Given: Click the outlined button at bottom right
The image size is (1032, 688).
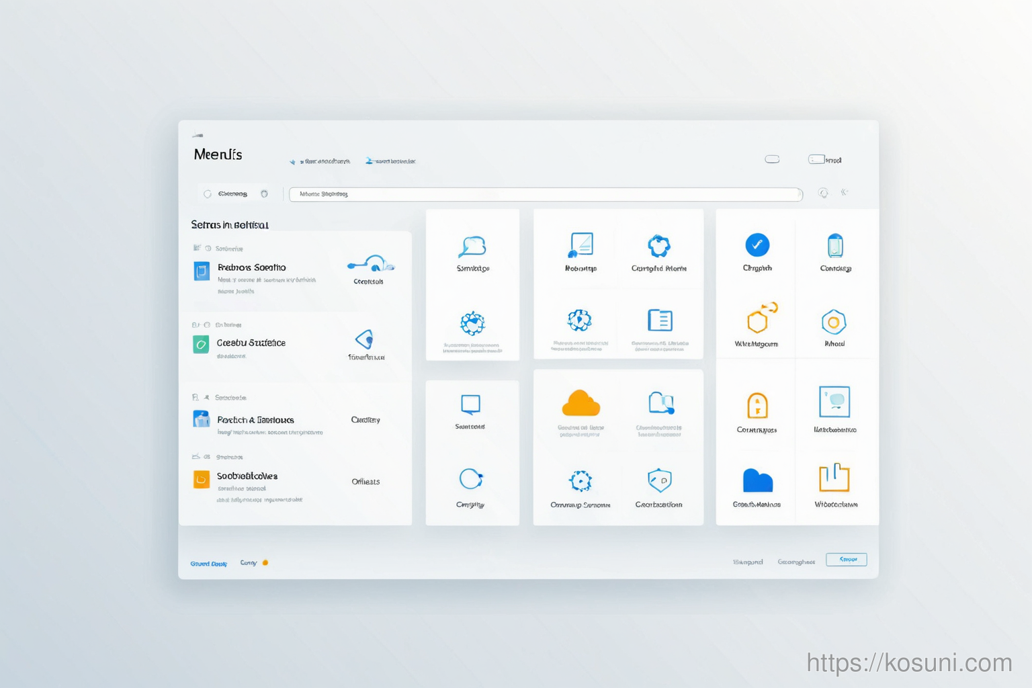Looking at the screenshot, I should click(846, 560).
